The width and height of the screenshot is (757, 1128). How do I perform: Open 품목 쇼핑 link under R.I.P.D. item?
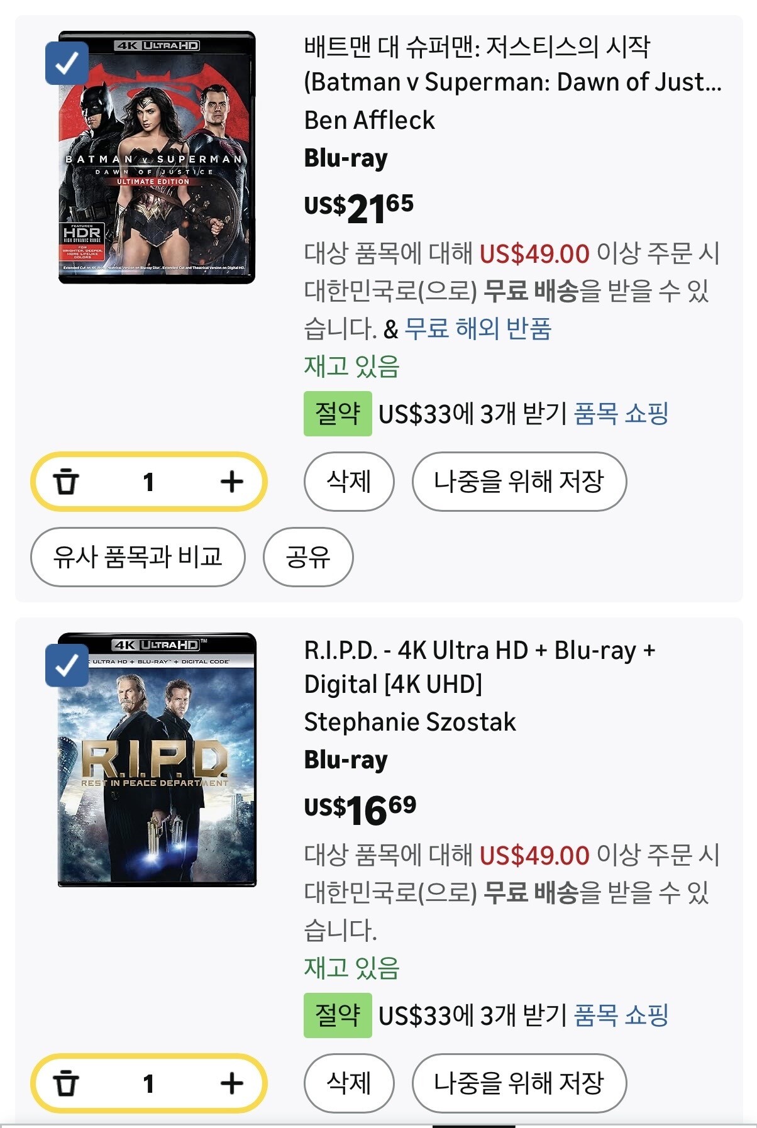tap(621, 1015)
